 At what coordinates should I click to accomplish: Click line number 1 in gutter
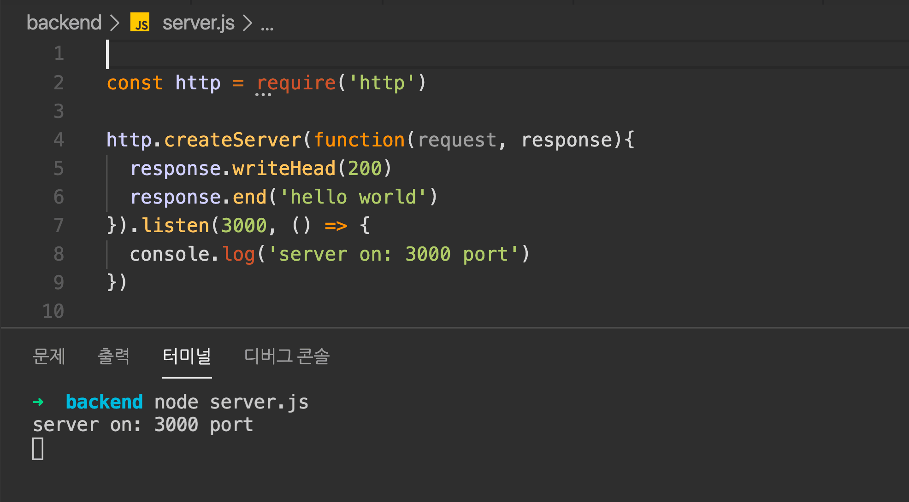[x=59, y=54]
